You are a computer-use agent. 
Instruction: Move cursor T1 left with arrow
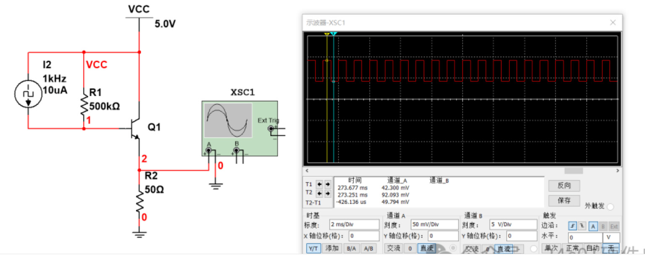coord(320,184)
